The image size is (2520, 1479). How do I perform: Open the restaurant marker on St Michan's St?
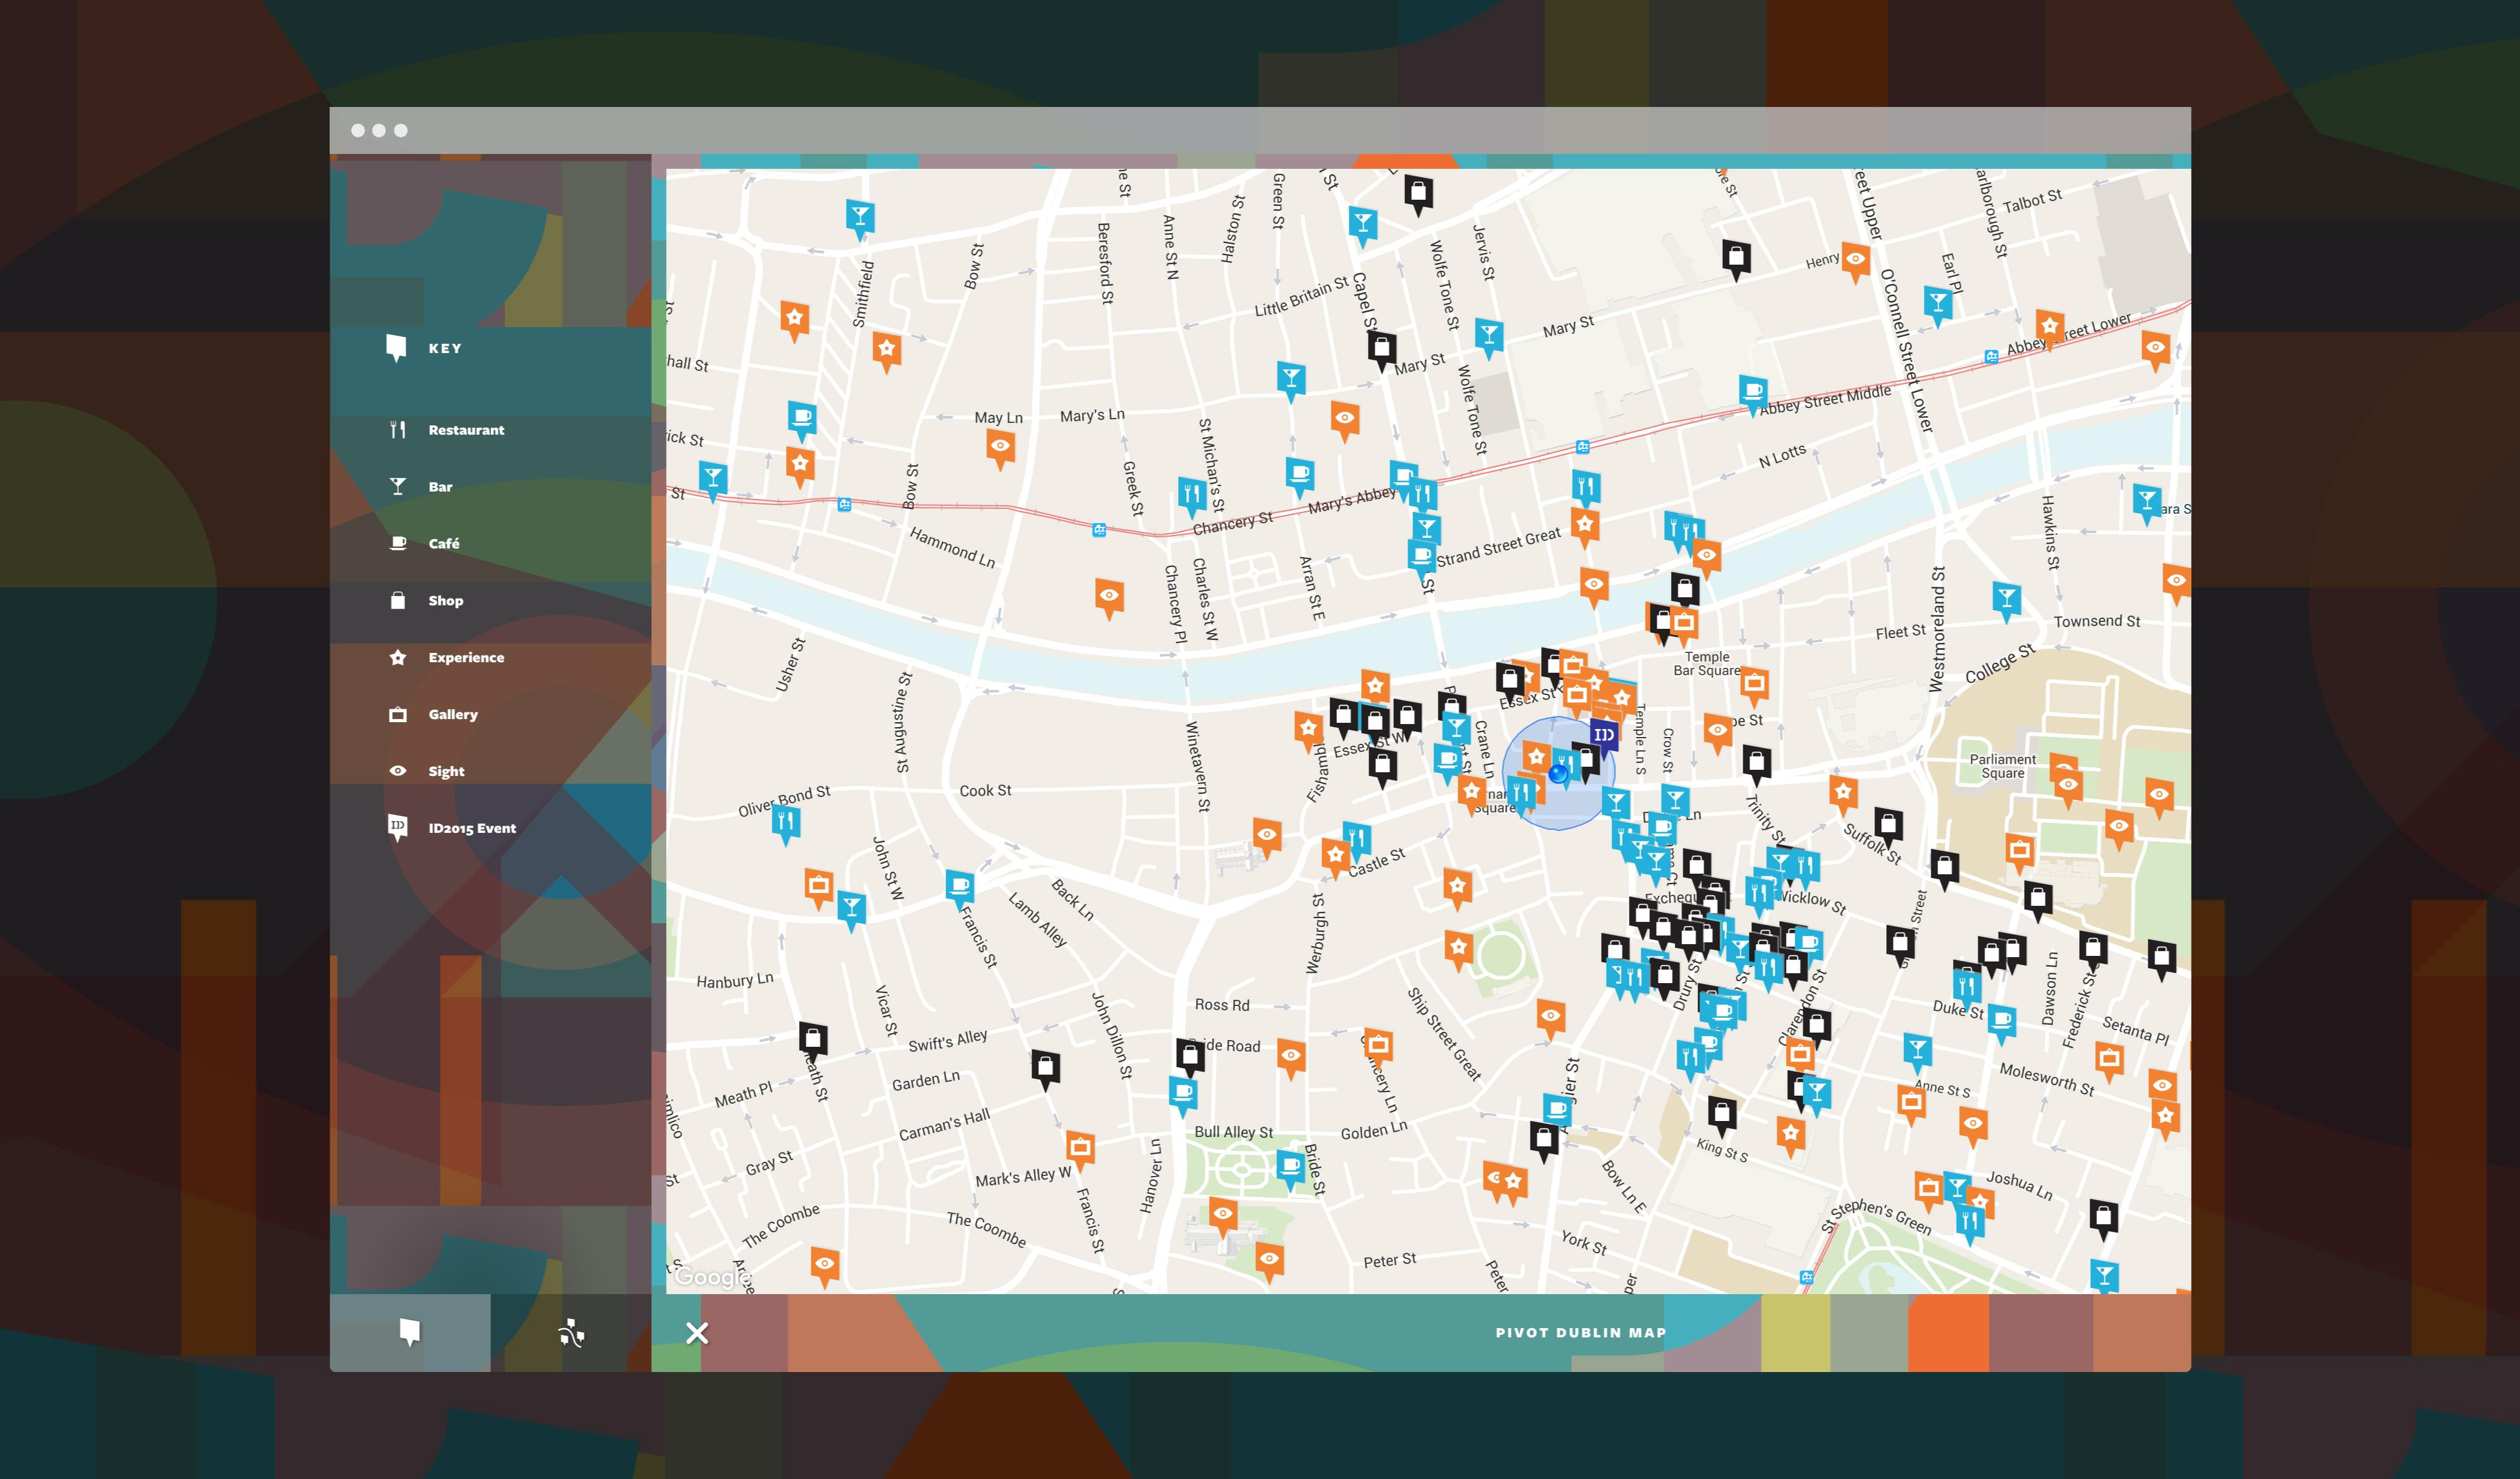pyautogui.click(x=1191, y=497)
